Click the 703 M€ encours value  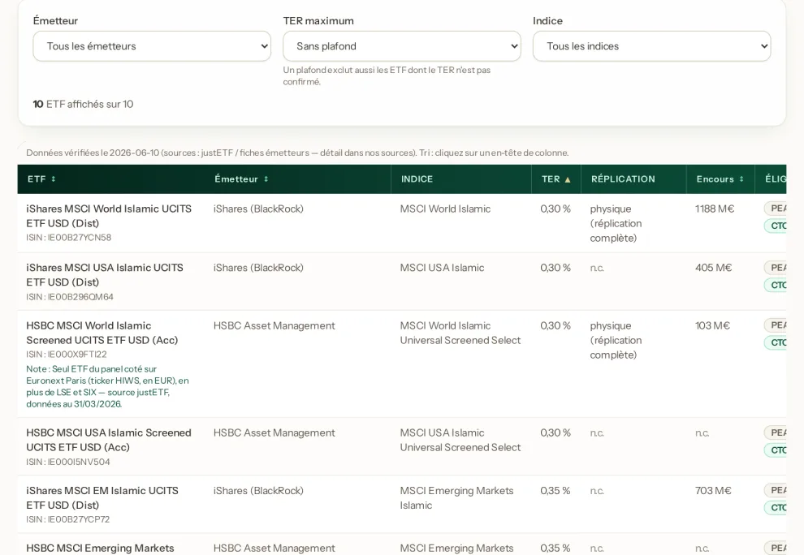click(x=713, y=490)
